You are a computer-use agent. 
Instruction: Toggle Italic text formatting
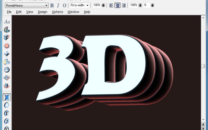click(x=58, y=5)
